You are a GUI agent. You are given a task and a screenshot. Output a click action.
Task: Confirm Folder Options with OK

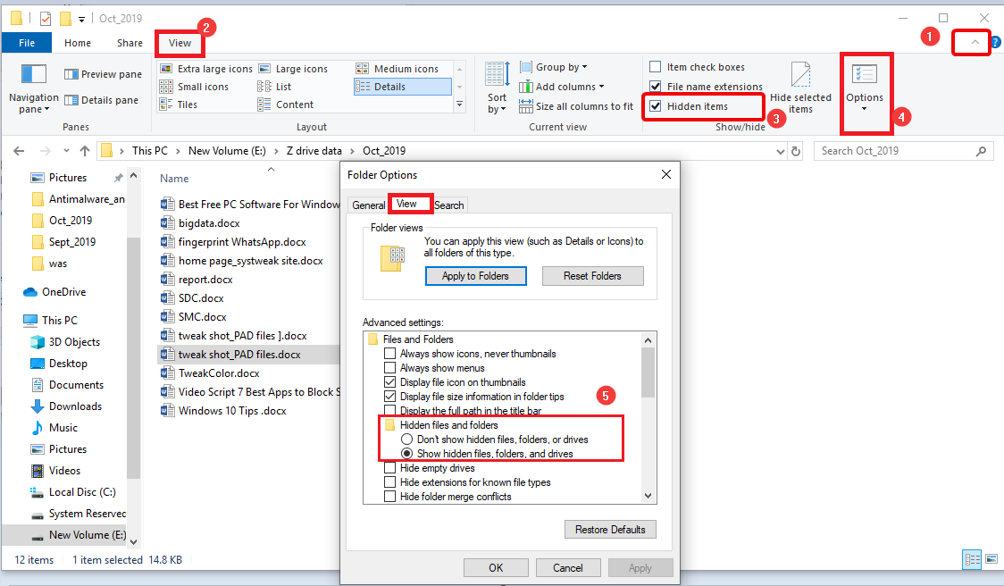(x=496, y=568)
